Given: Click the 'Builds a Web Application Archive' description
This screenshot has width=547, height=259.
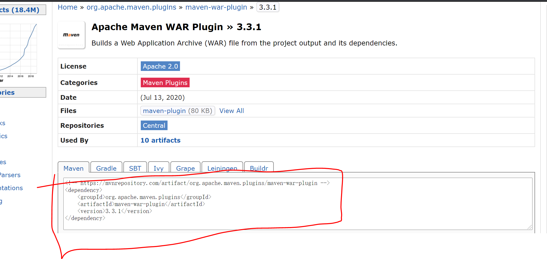Looking at the screenshot, I should tap(244, 43).
